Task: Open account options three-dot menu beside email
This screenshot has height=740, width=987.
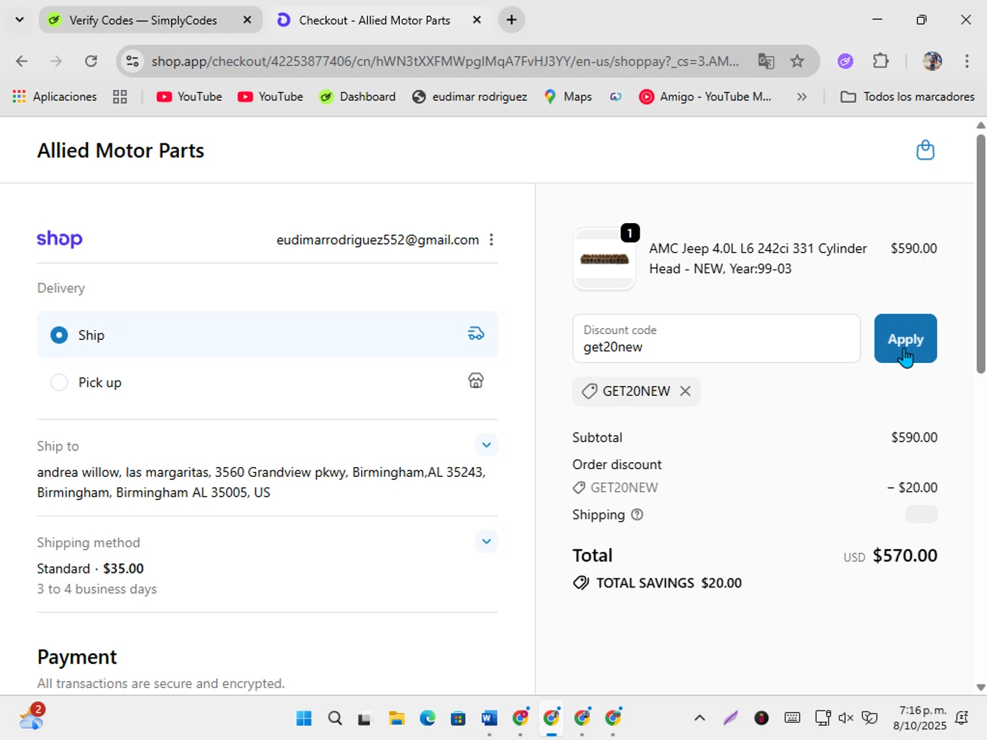Action: (x=492, y=239)
